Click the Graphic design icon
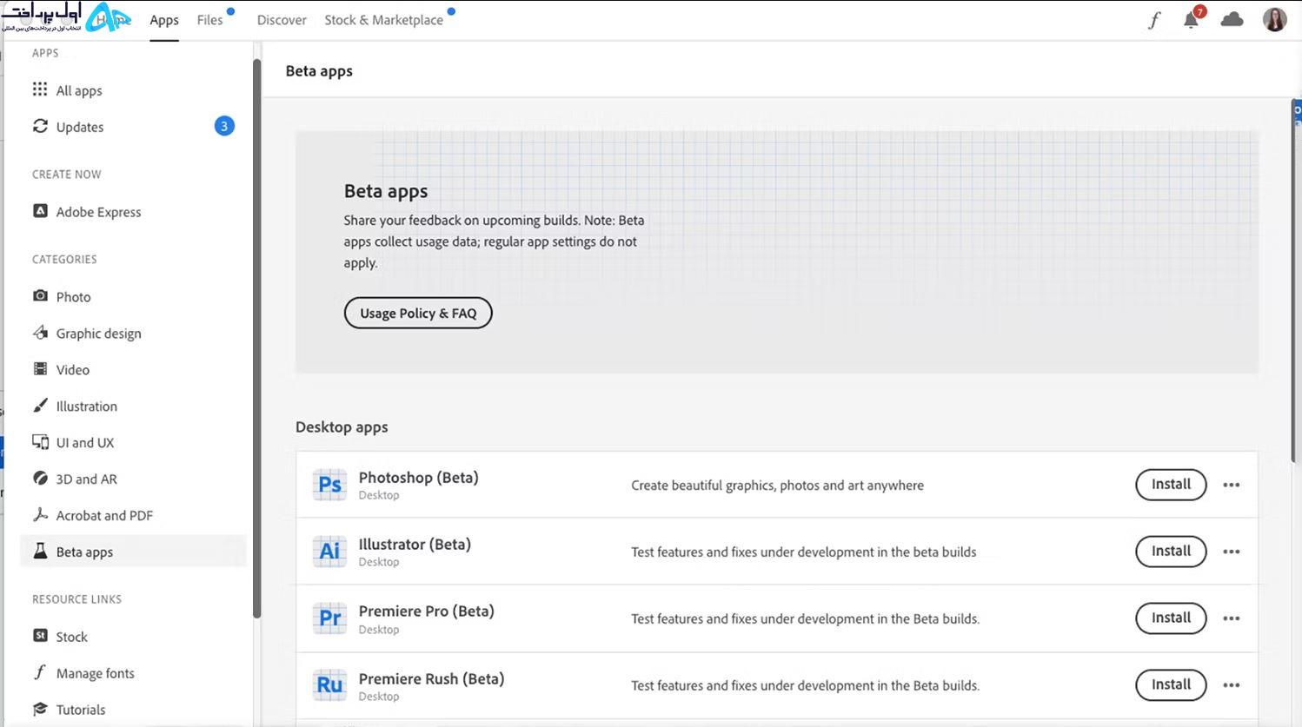1302x727 pixels. tap(40, 333)
